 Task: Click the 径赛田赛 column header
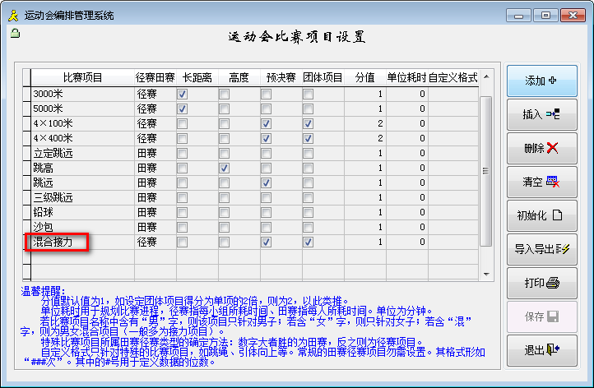(x=154, y=78)
